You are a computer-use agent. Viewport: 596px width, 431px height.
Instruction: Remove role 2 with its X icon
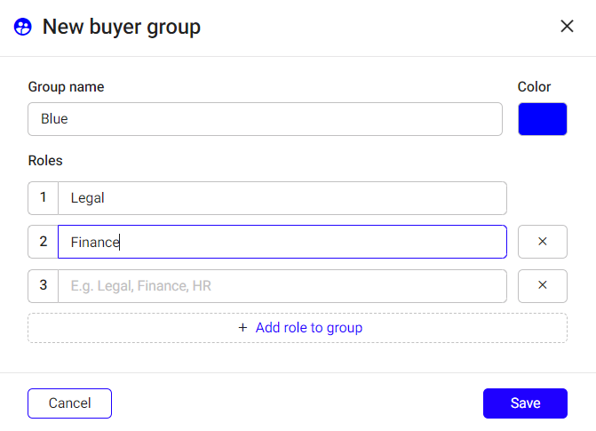tap(543, 242)
